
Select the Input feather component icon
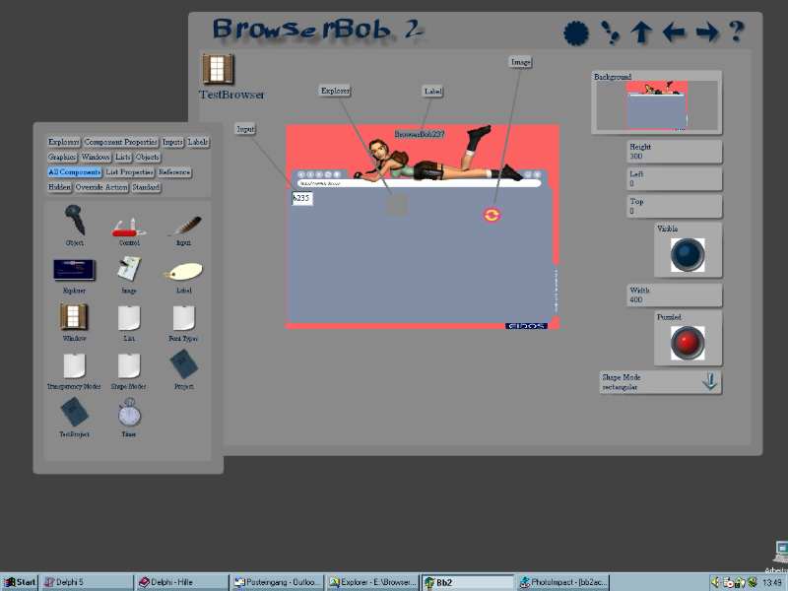184,227
